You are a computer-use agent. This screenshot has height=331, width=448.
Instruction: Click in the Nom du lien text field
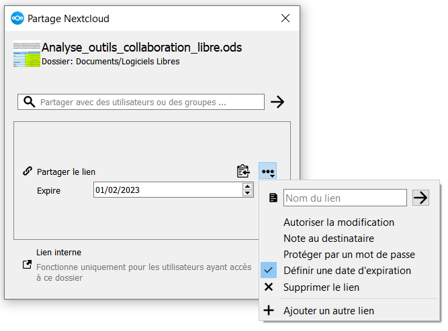click(x=345, y=198)
